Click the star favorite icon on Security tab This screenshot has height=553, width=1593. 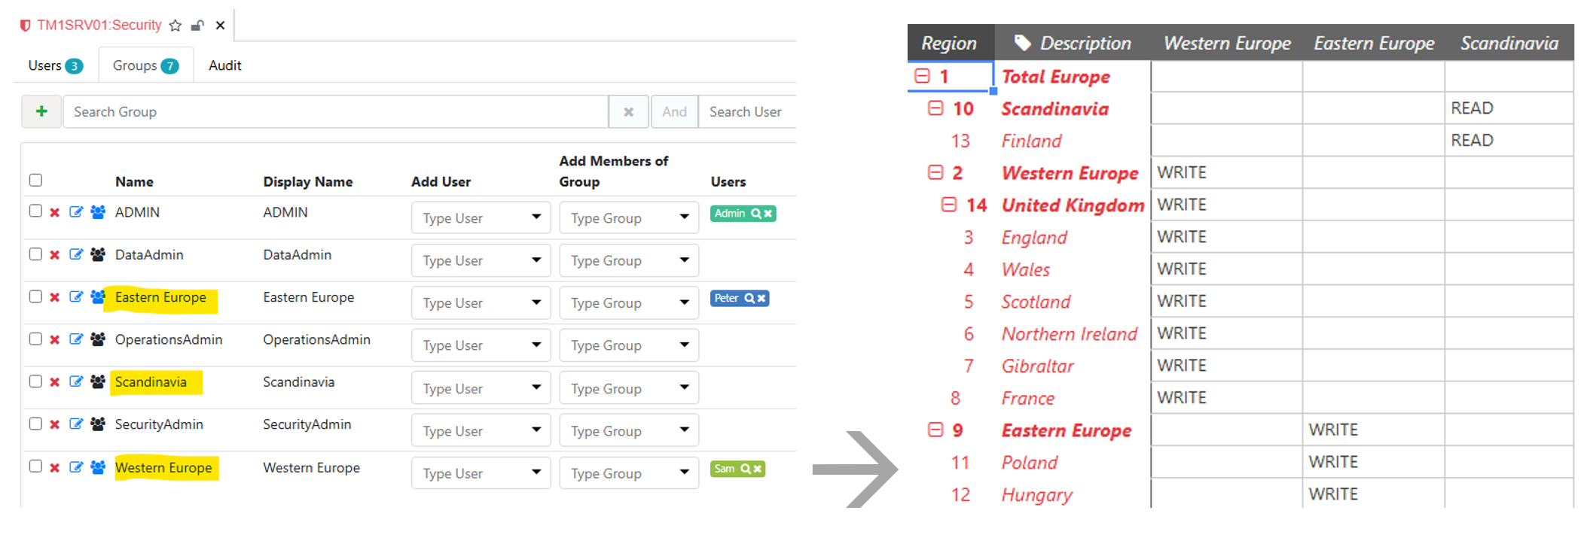[175, 26]
